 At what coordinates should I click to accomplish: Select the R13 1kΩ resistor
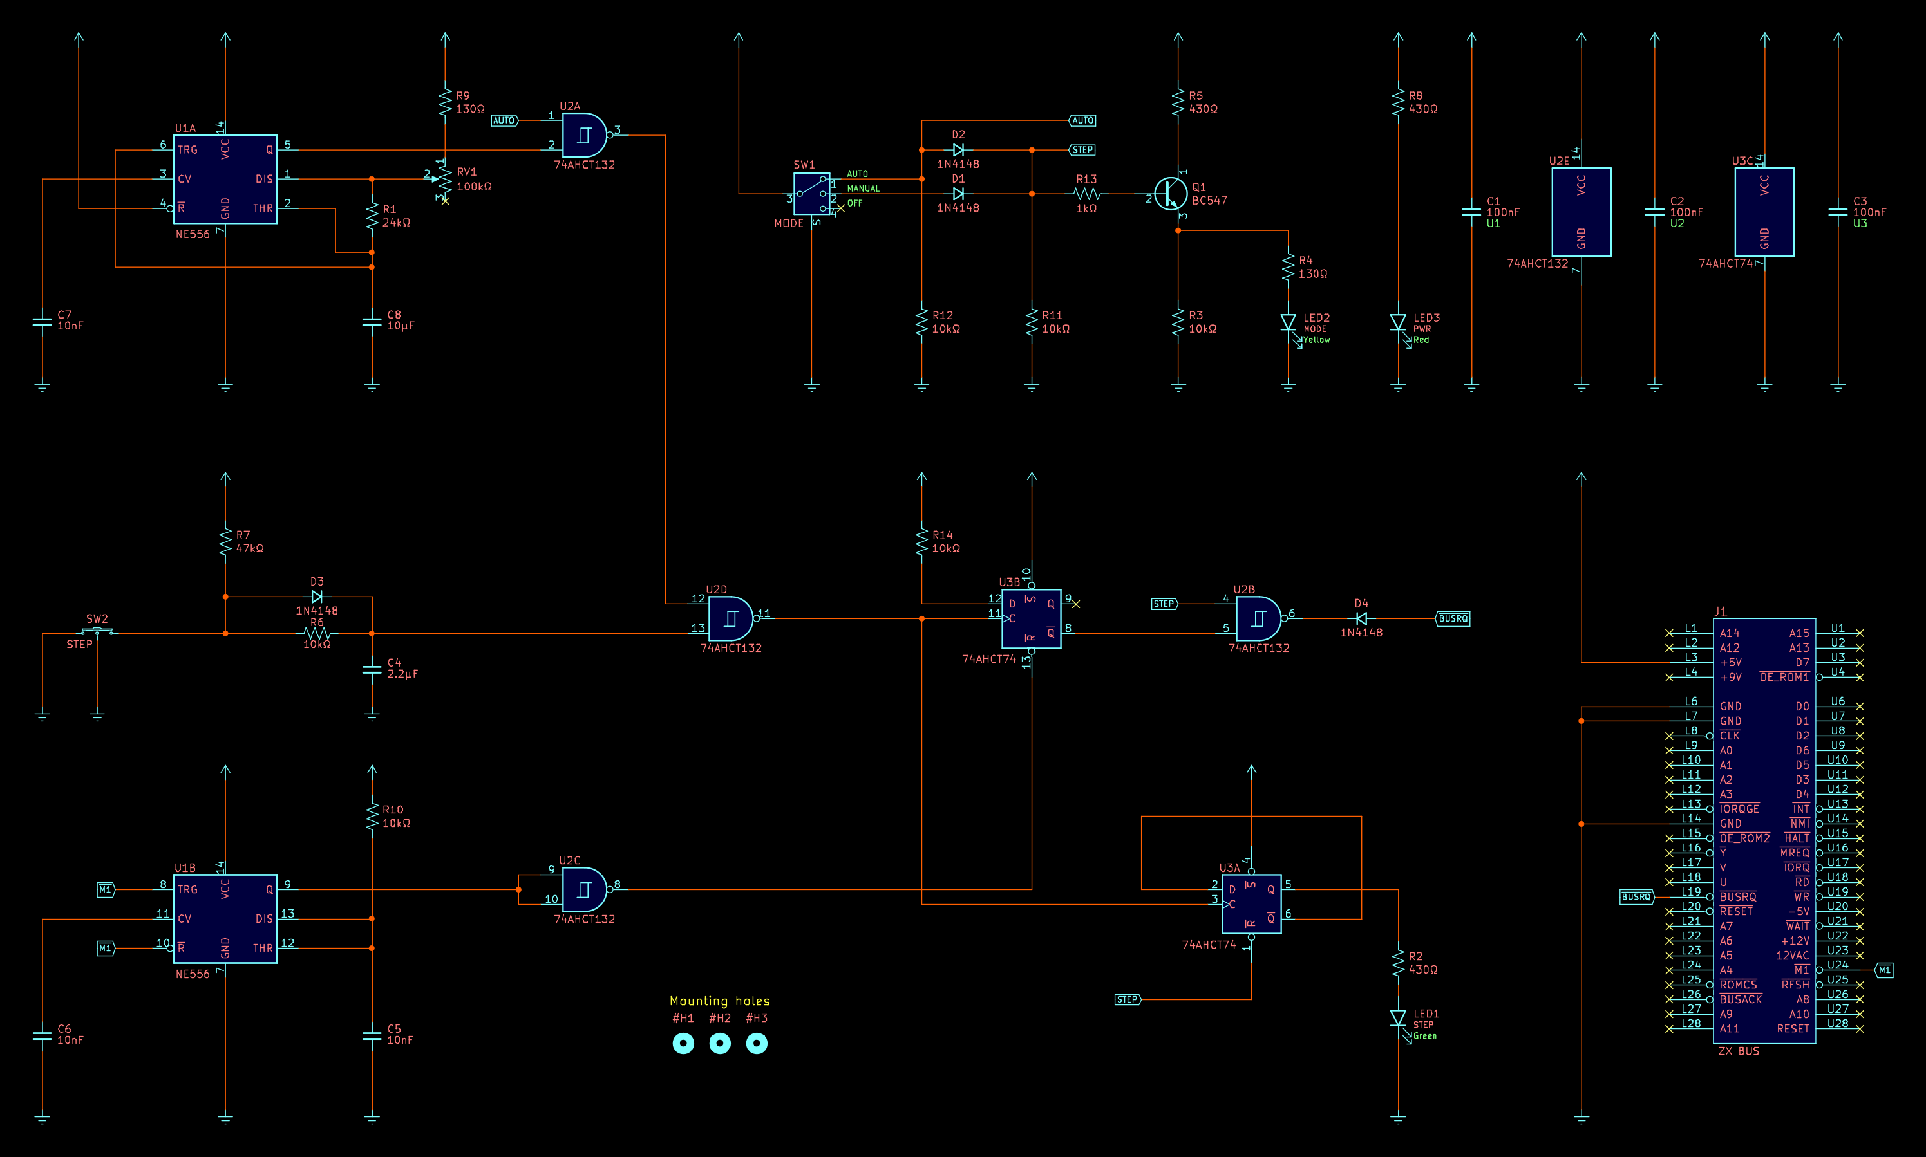pyautogui.click(x=1086, y=194)
